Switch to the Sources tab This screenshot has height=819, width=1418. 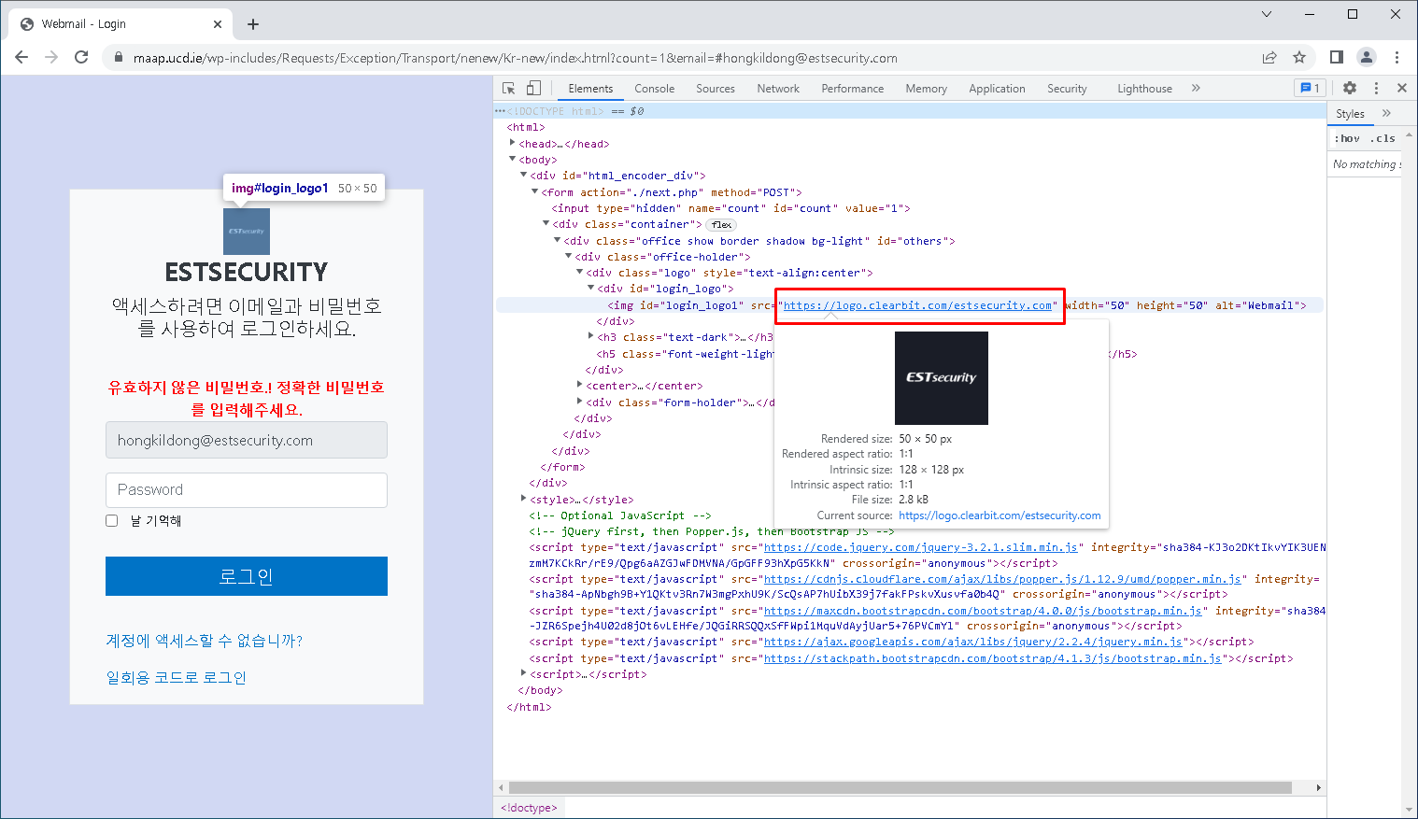pos(716,89)
